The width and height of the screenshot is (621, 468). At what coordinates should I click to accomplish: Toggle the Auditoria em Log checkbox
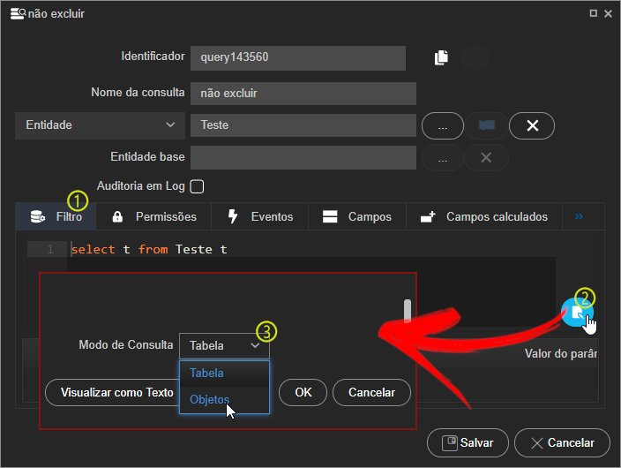tap(197, 186)
